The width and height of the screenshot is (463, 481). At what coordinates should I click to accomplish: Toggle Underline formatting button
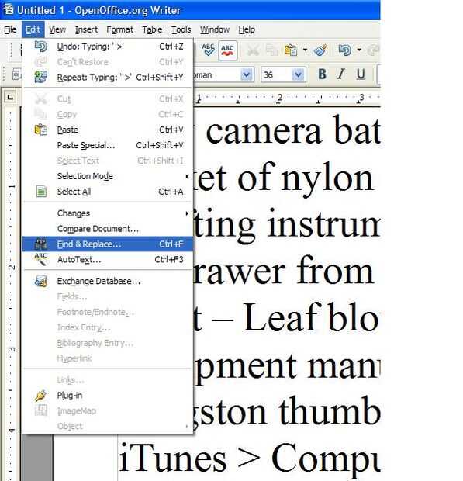361,74
